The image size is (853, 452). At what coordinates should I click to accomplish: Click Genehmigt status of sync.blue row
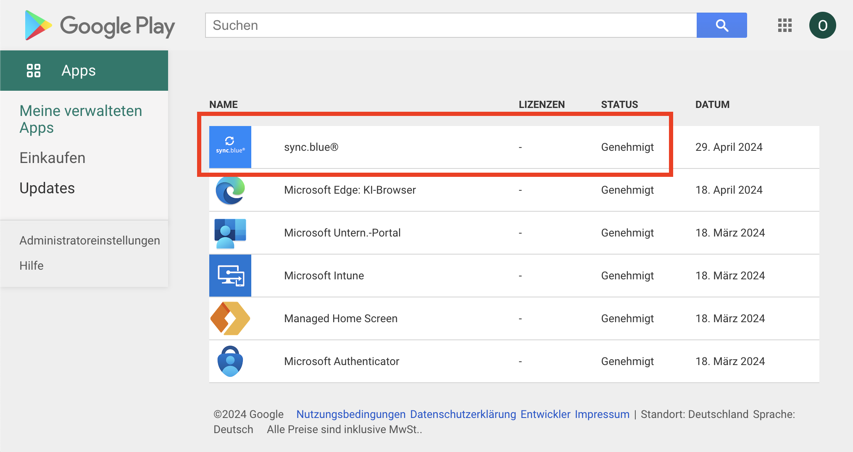pyautogui.click(x=627, y=147)
